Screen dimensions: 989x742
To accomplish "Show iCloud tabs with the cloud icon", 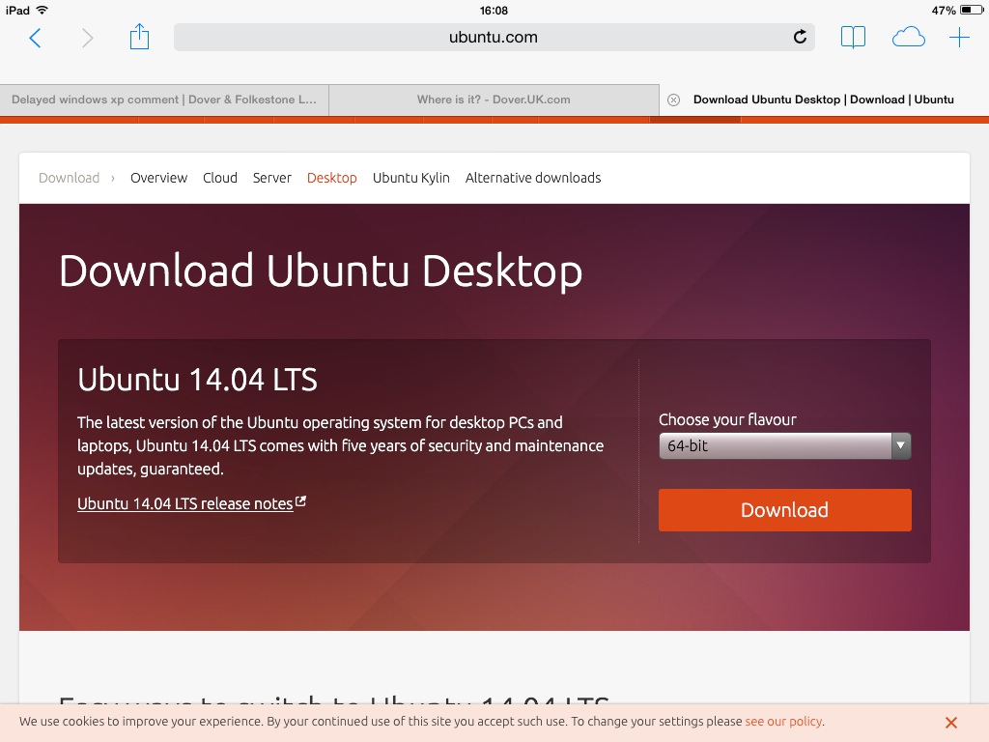I will (908, 38).
